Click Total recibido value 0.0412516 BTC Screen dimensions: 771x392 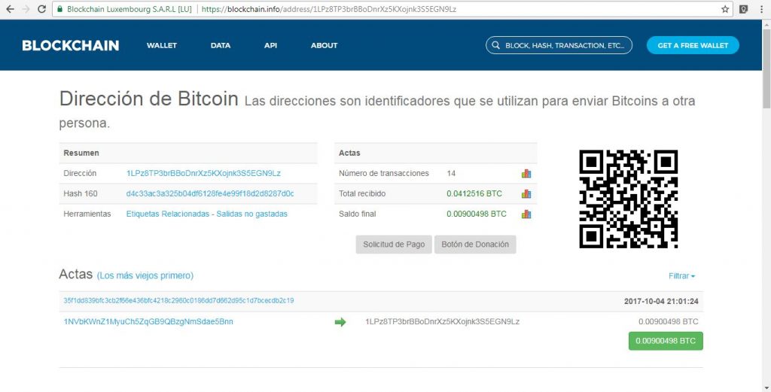click(474, 193)
